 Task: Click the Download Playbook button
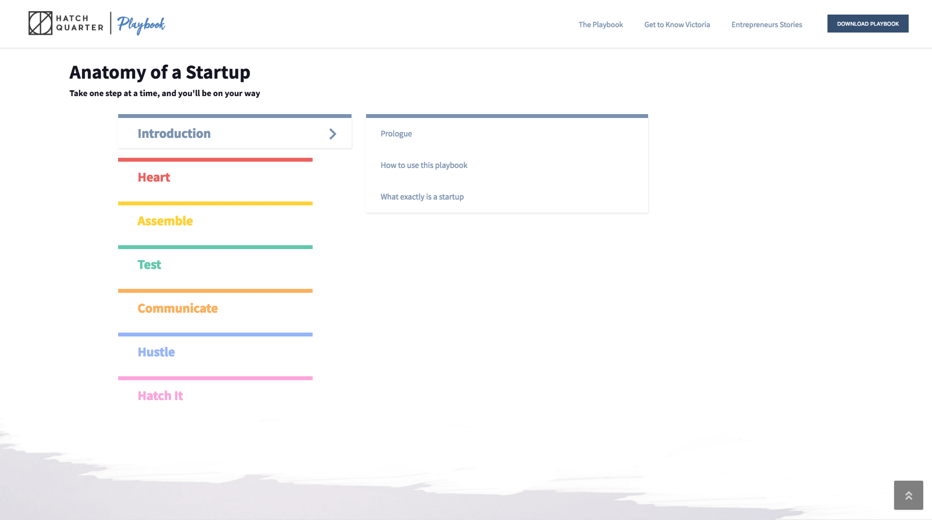867,23
